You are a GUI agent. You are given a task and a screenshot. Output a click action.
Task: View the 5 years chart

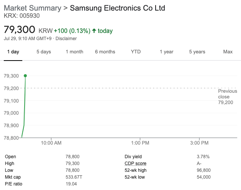coord(197,51)
